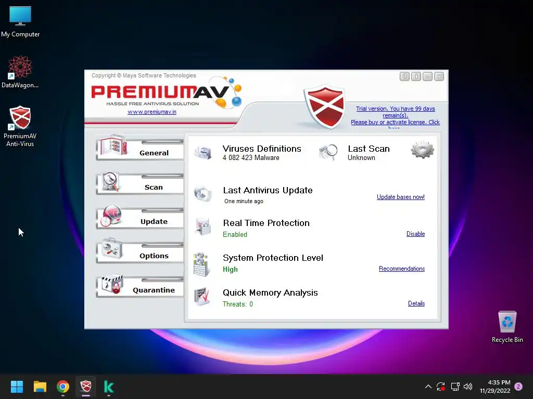Click the green K taskbar app icon
Screen dimensions: 533x399
(x=109, y=387)
